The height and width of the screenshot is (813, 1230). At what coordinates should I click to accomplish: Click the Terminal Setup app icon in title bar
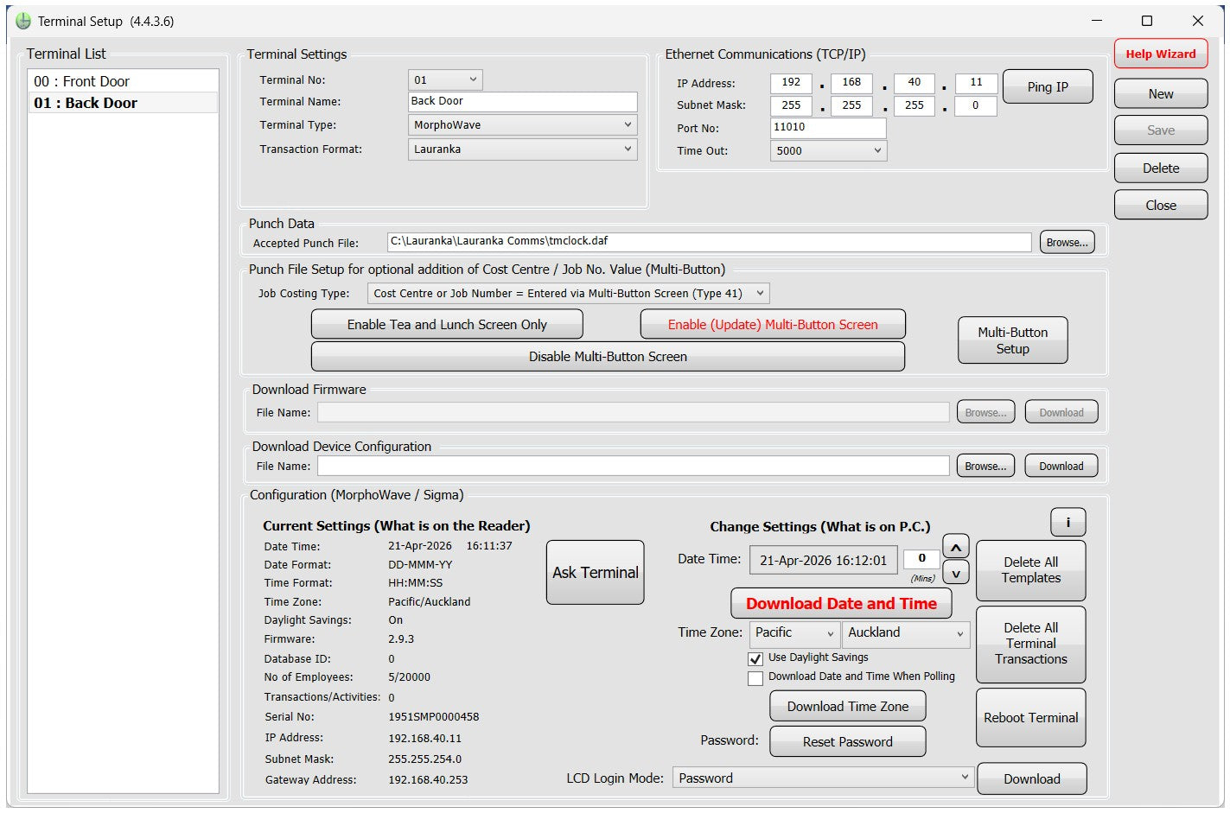coord(23,21)
